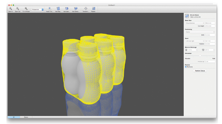Click the Import Into toolbar icon
Screen dimensions: 222x124
click(50, 8)
